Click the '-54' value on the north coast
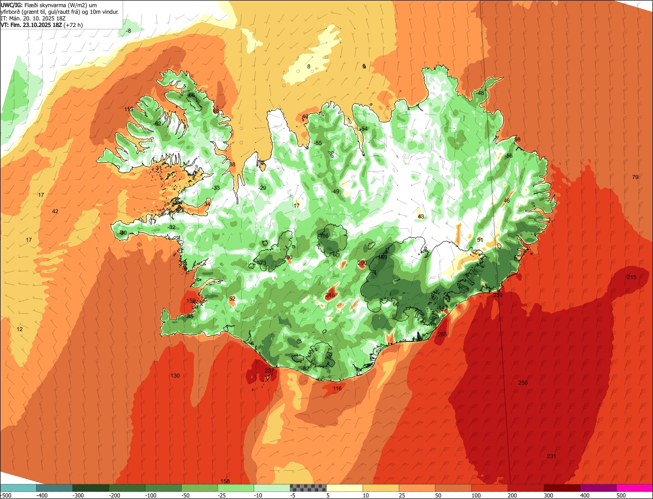This screenshot has width=653, height=499. coord(363,129)
